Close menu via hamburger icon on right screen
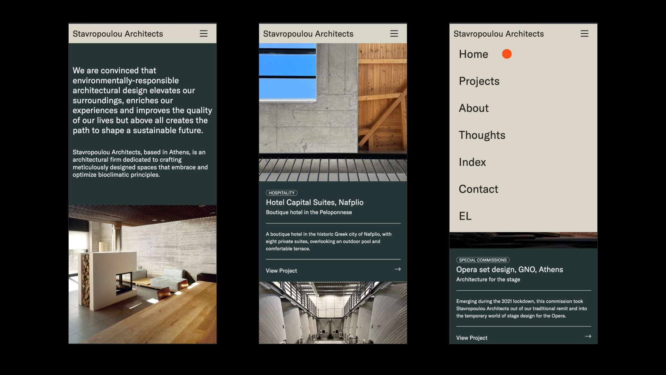The width and height of the screenshot is (666, 375). click(584, 34)
